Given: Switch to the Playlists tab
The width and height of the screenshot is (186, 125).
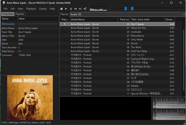Looking at the screenshot, I should click(20, 14).
